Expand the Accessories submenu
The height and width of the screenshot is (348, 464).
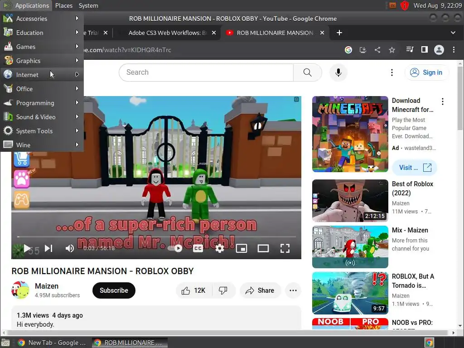pyautogui.click(x=42, y=18)
